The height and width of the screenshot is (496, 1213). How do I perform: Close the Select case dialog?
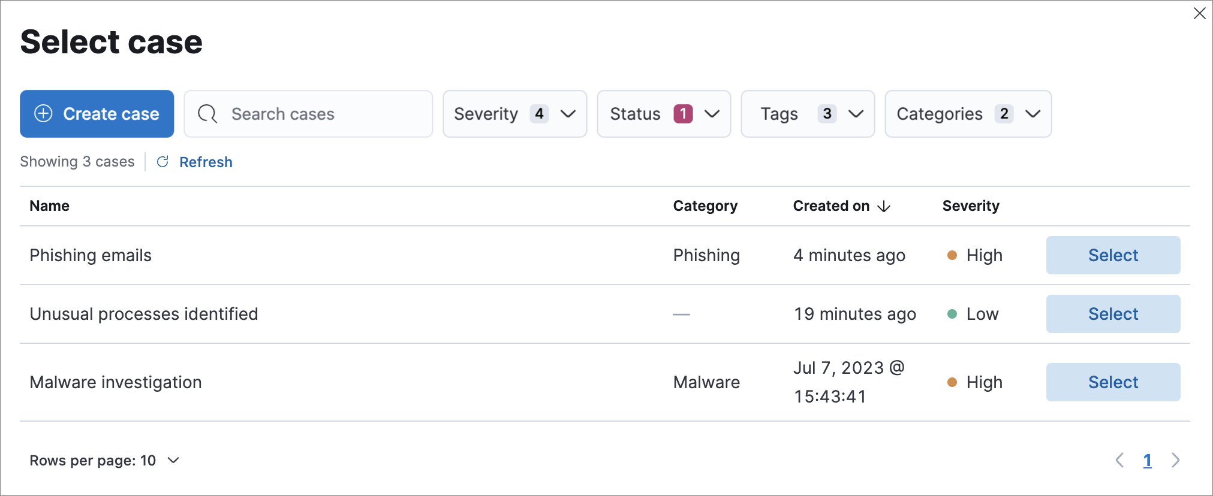pos(1199,13)
